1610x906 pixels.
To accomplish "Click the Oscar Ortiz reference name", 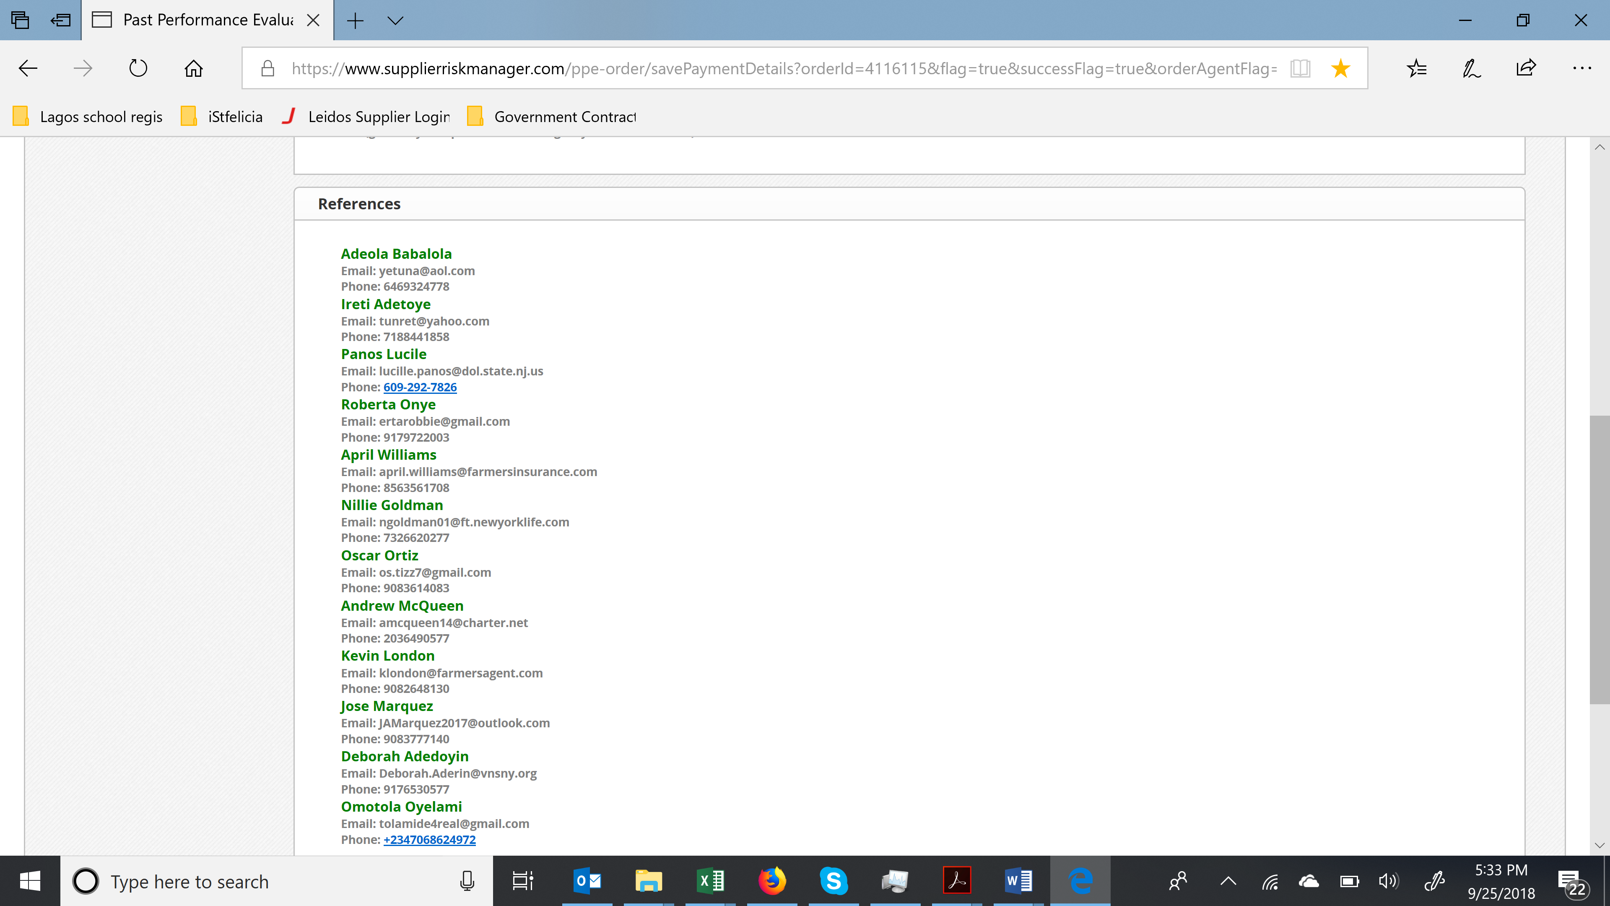I will coord(379,555).
